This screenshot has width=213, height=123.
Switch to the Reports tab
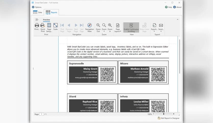(51, 12)
